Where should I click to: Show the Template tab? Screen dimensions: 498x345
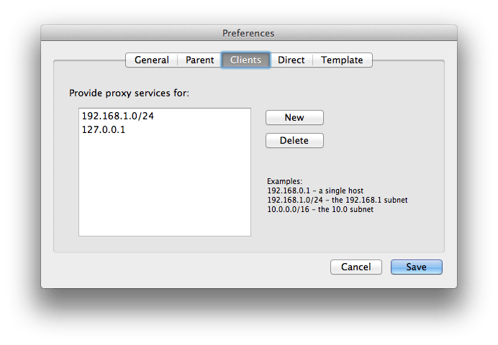(x=342, y=60)
